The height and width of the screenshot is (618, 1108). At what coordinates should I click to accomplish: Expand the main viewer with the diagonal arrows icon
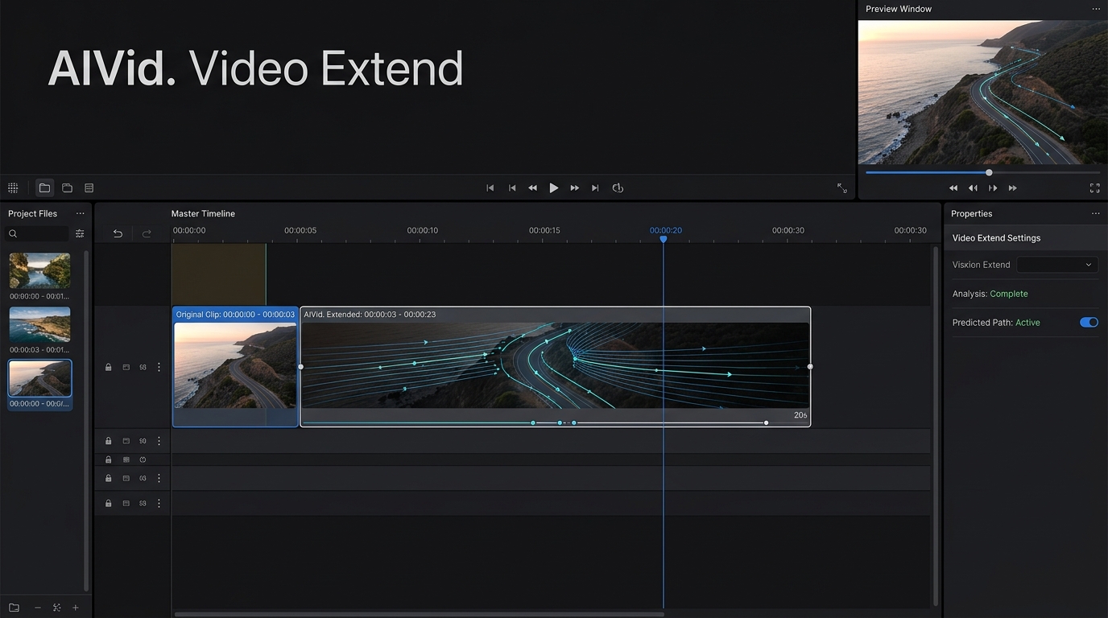(842, 187)
